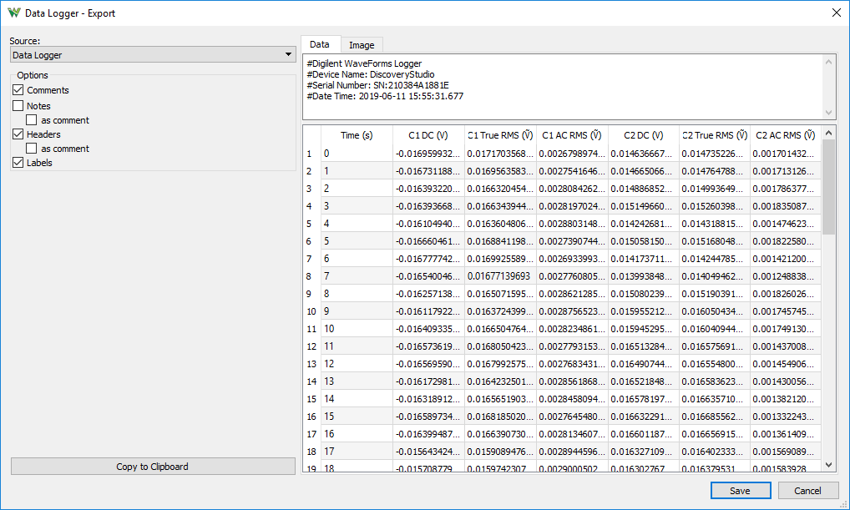The width and height of the screenshot is (850, 510).
Task: Cancel the export dialog
Action: pyautogui.click(x=807, y=491)
